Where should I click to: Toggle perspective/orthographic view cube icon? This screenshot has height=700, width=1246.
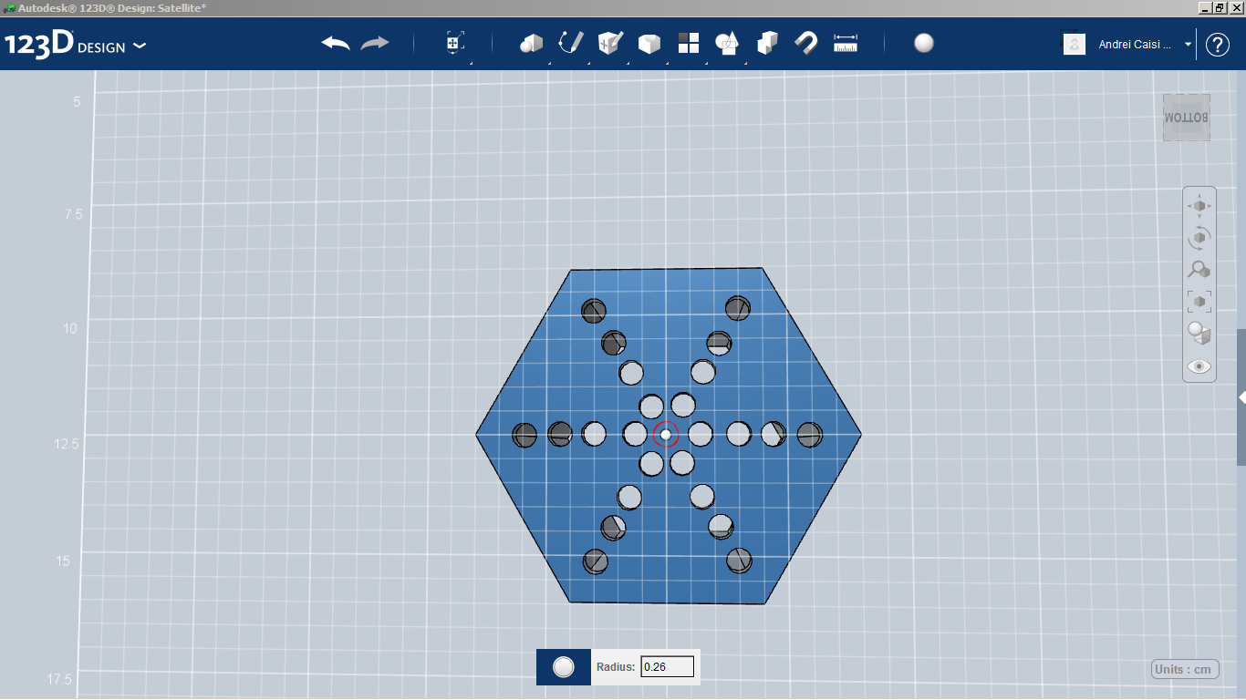coord(1199,333)
